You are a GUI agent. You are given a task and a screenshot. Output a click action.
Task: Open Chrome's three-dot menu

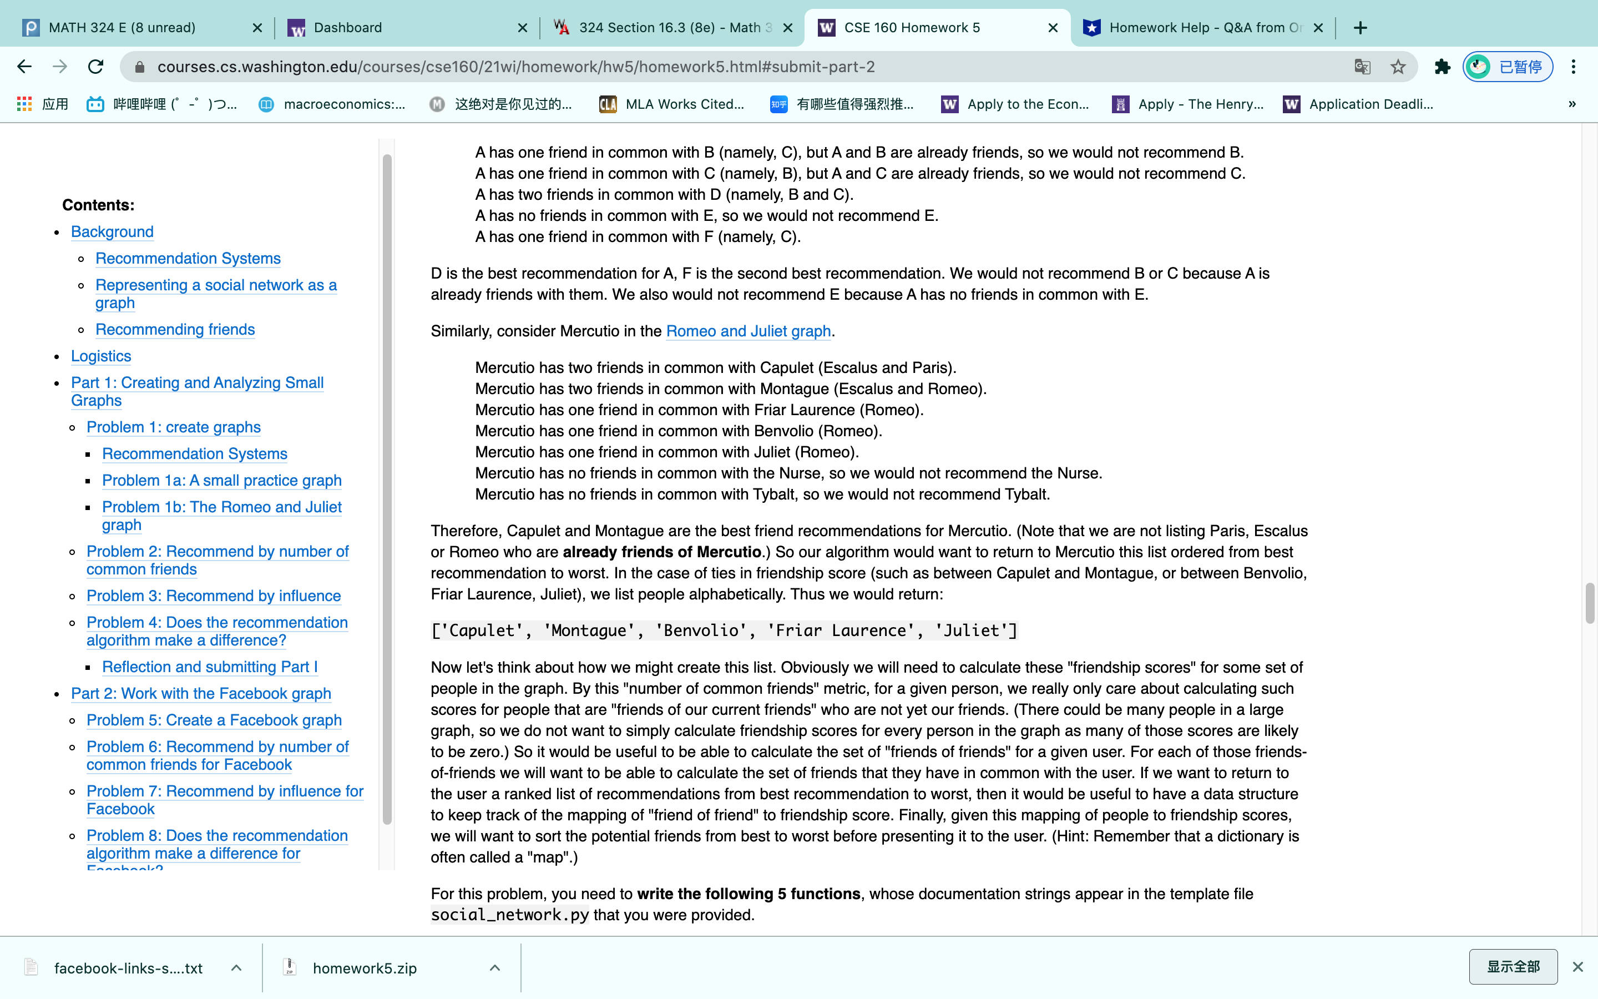(1575, 66)
